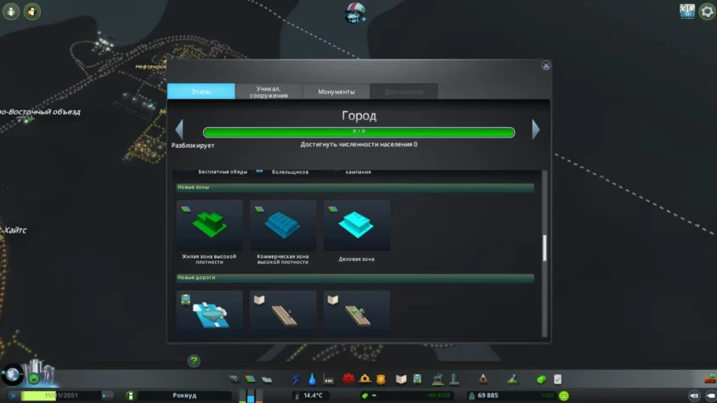Viewport: 717px width, 403px height.
Task: Switch to the Этапы tab
Action: pos(201,92)
